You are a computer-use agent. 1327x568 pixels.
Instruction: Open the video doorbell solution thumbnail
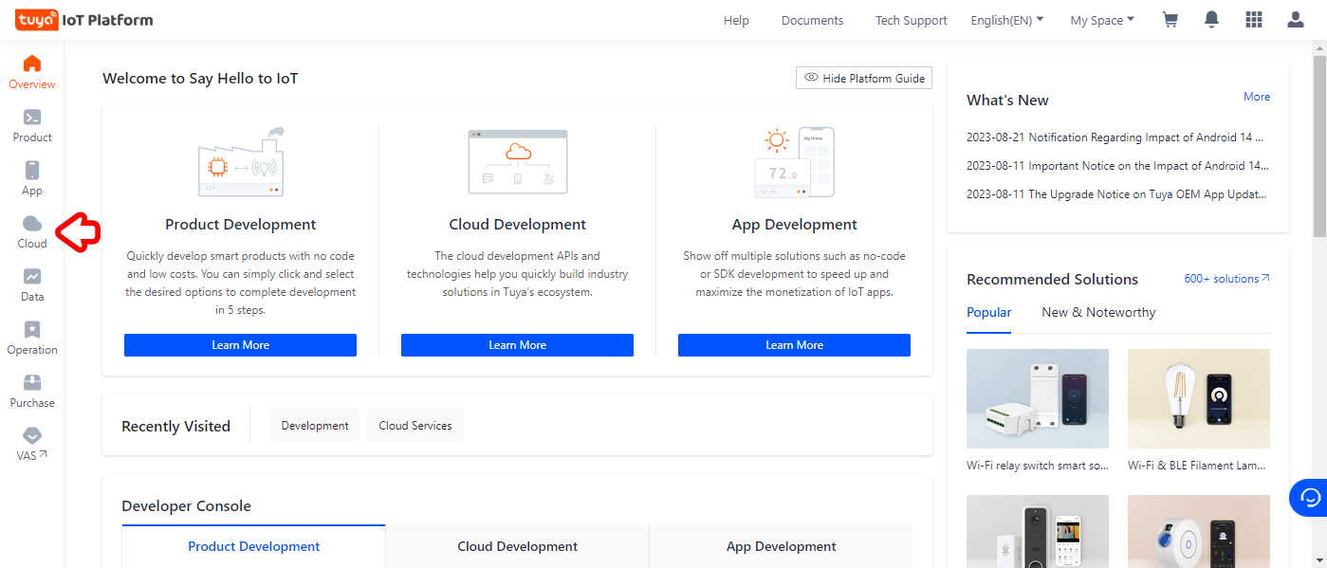1038,531
